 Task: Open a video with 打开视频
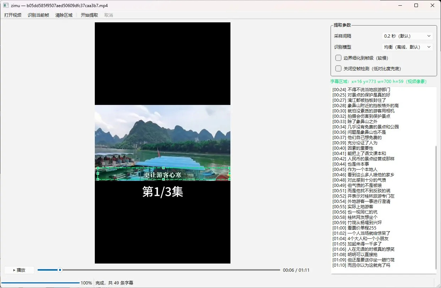click(x=13, y=15)
